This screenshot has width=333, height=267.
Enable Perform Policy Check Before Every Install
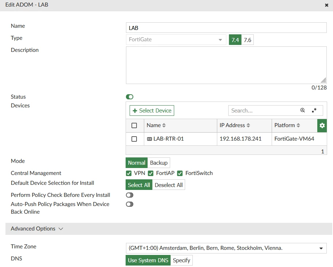130,195
